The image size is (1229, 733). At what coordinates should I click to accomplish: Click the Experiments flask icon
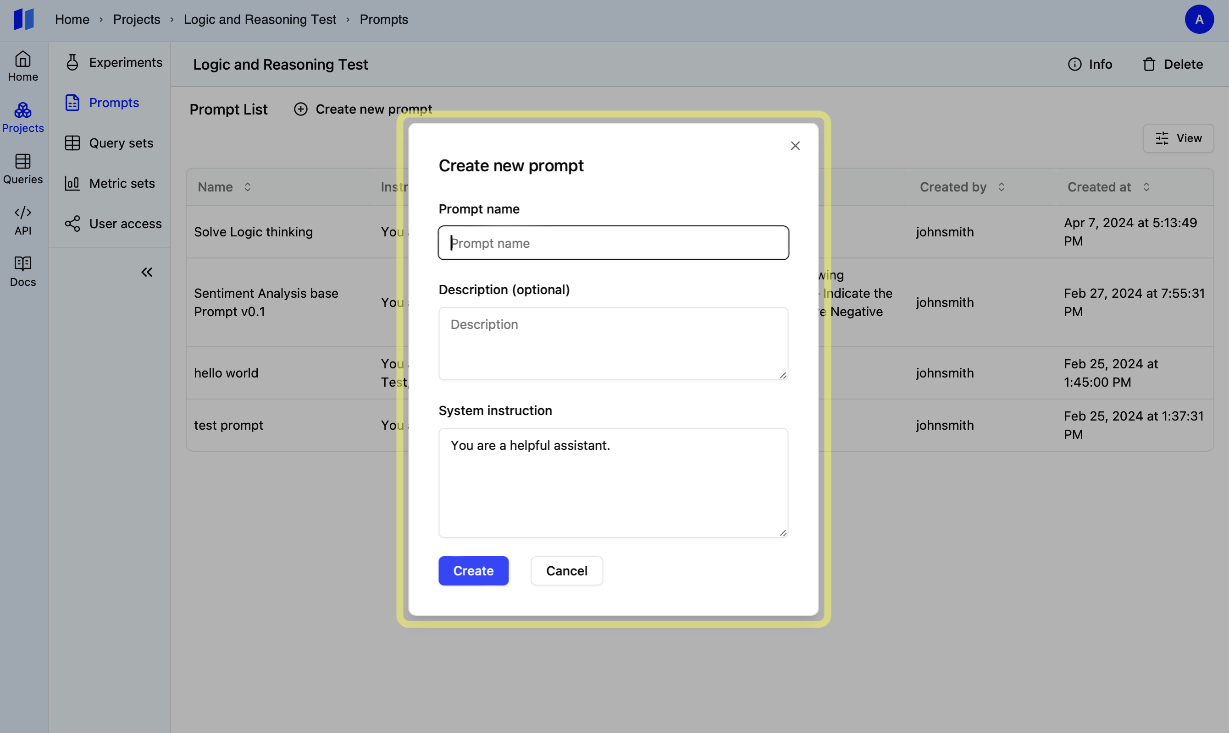click(72, 62)
